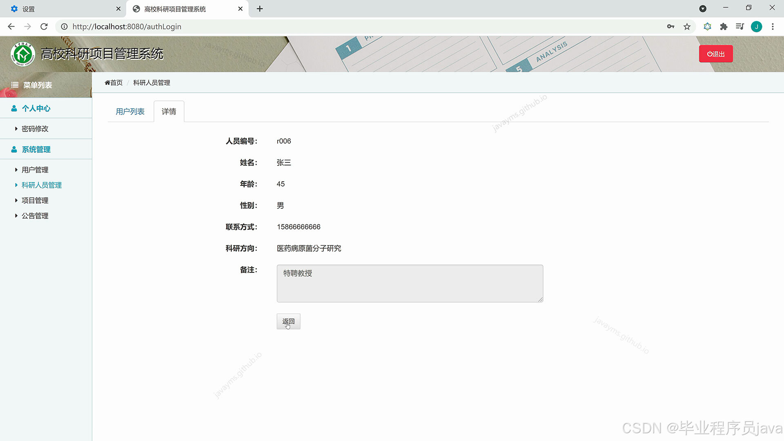The width and height of the screenshot is (784, 441).
Task: Select 科研人员管理 in the sidebar
Action: coord(42,185)
